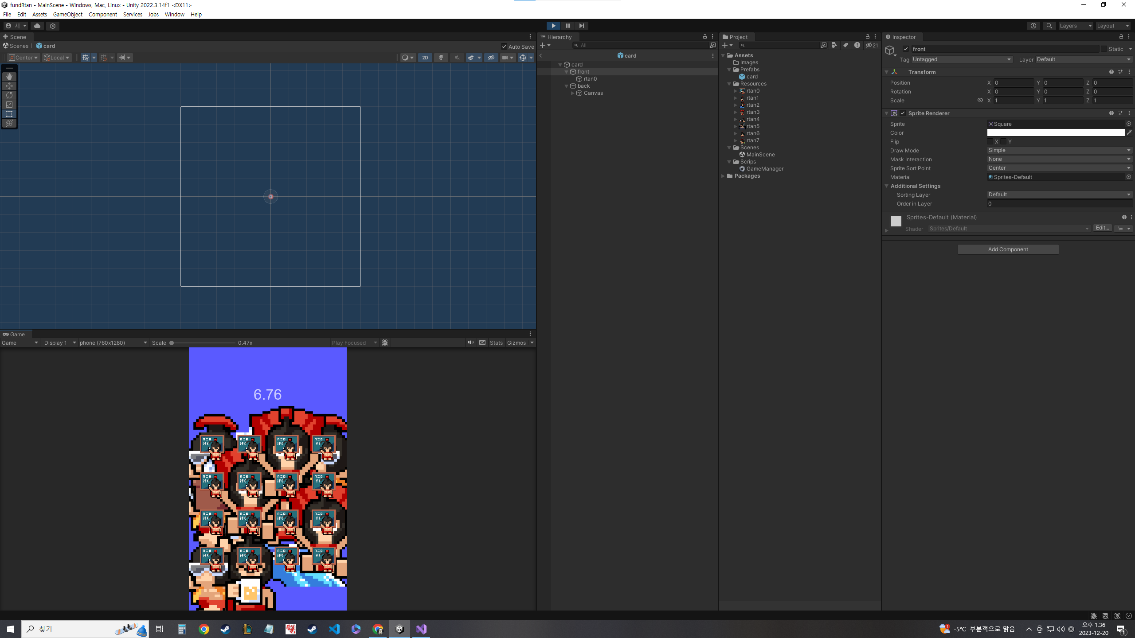Mute audio in Game view
Image resolution: width=1135 pixels, height=638 pixels.
coord(471,342)
